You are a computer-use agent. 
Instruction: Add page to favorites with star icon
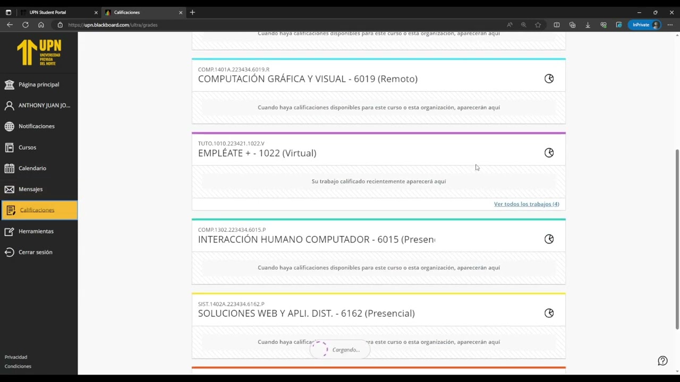(538, 24)
